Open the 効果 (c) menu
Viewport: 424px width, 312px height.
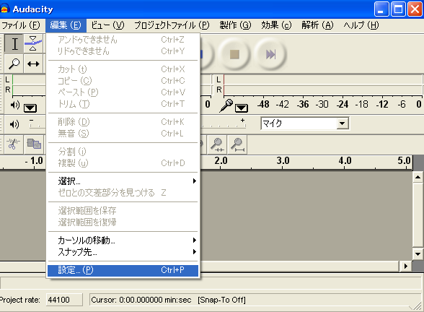click(276, 25)
